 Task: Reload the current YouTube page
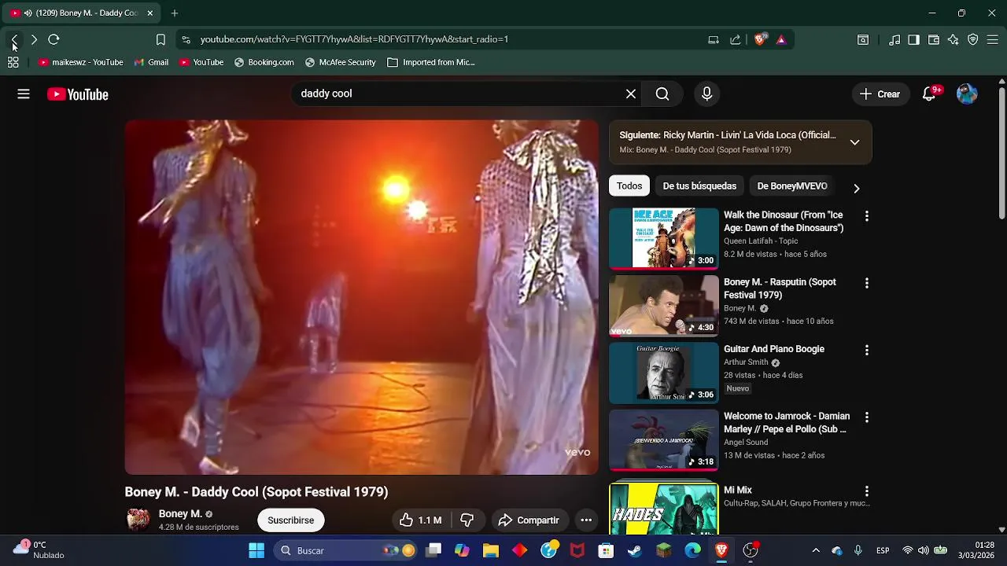click(x=53, y=39)
